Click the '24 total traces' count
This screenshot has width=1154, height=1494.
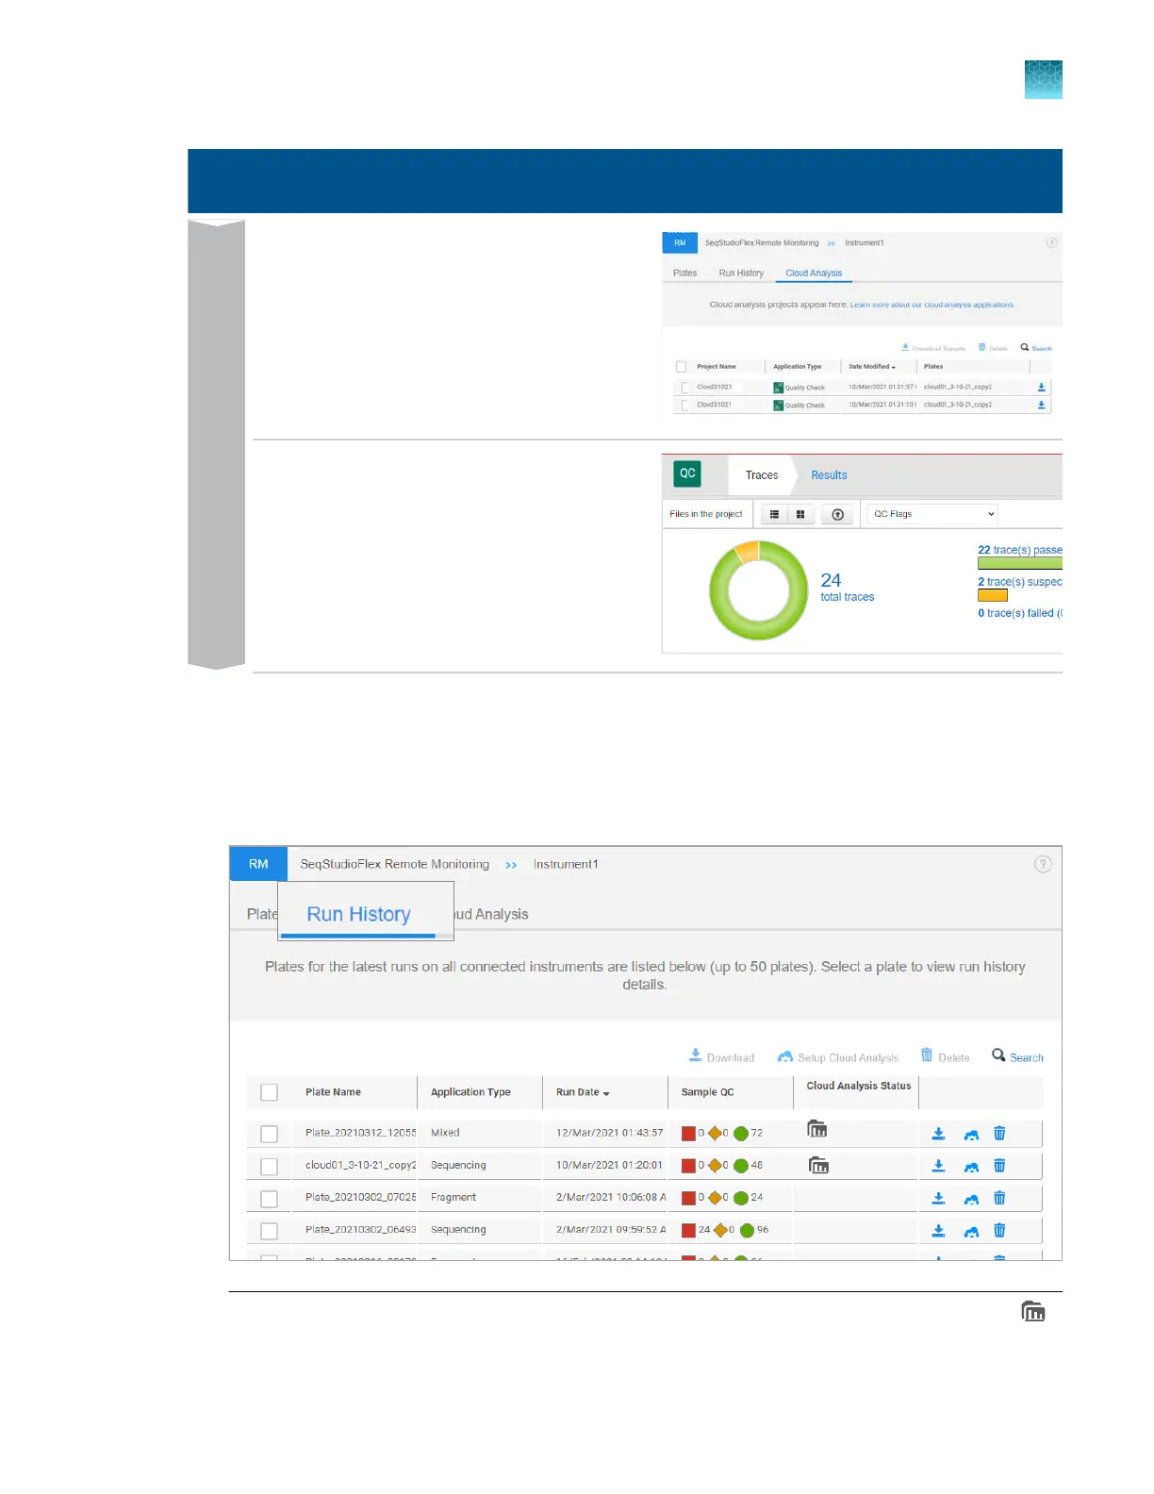click(847, 587)
